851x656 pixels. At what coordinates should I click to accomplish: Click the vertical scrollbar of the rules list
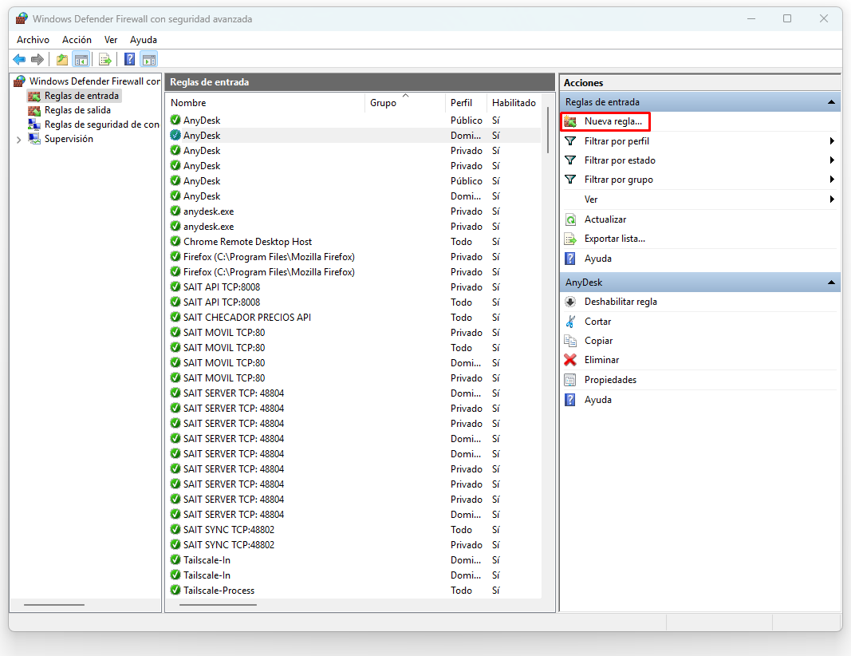[548, 130]
